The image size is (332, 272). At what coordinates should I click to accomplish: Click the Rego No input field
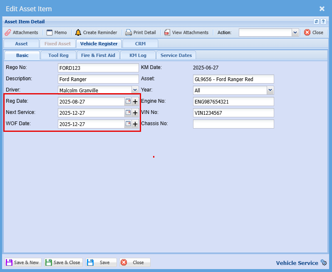point(98,68)
